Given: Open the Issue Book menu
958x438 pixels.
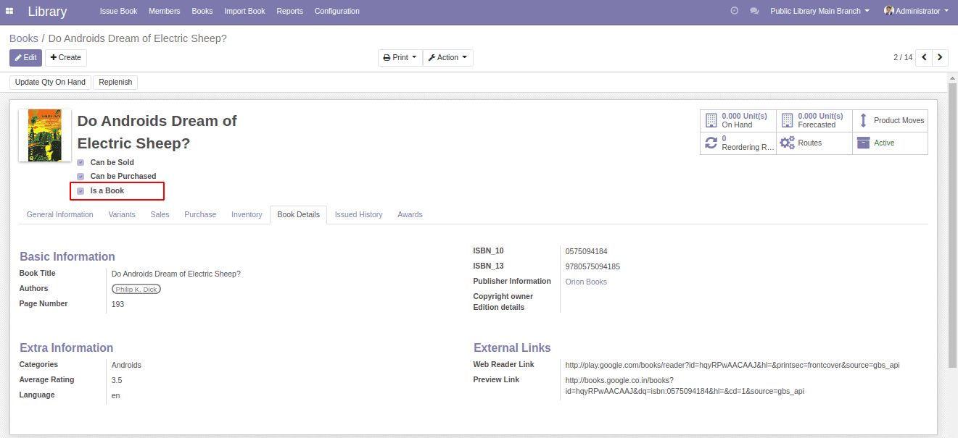Looking at the screenshot, I should tap(118, 11).
